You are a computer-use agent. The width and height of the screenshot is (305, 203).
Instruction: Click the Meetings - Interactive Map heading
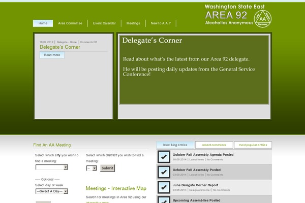point(116,188)
